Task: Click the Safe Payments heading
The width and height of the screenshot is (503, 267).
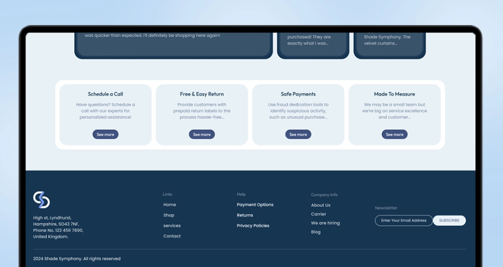Action: pos(298,94)
